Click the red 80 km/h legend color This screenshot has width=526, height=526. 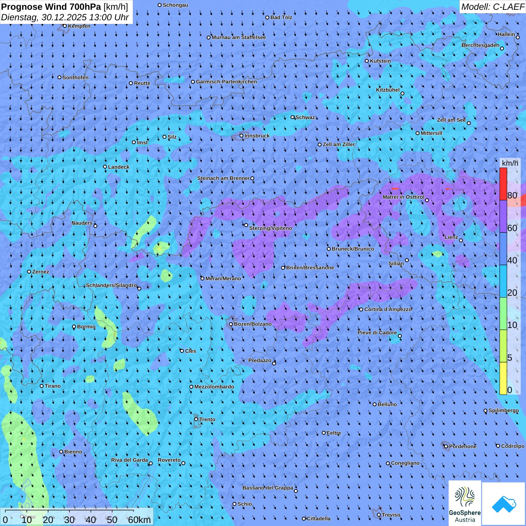[503, 184]
